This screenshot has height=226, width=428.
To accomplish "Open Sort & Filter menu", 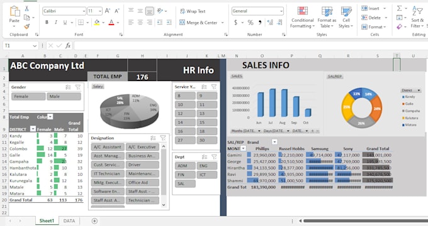I will point(418,17).
